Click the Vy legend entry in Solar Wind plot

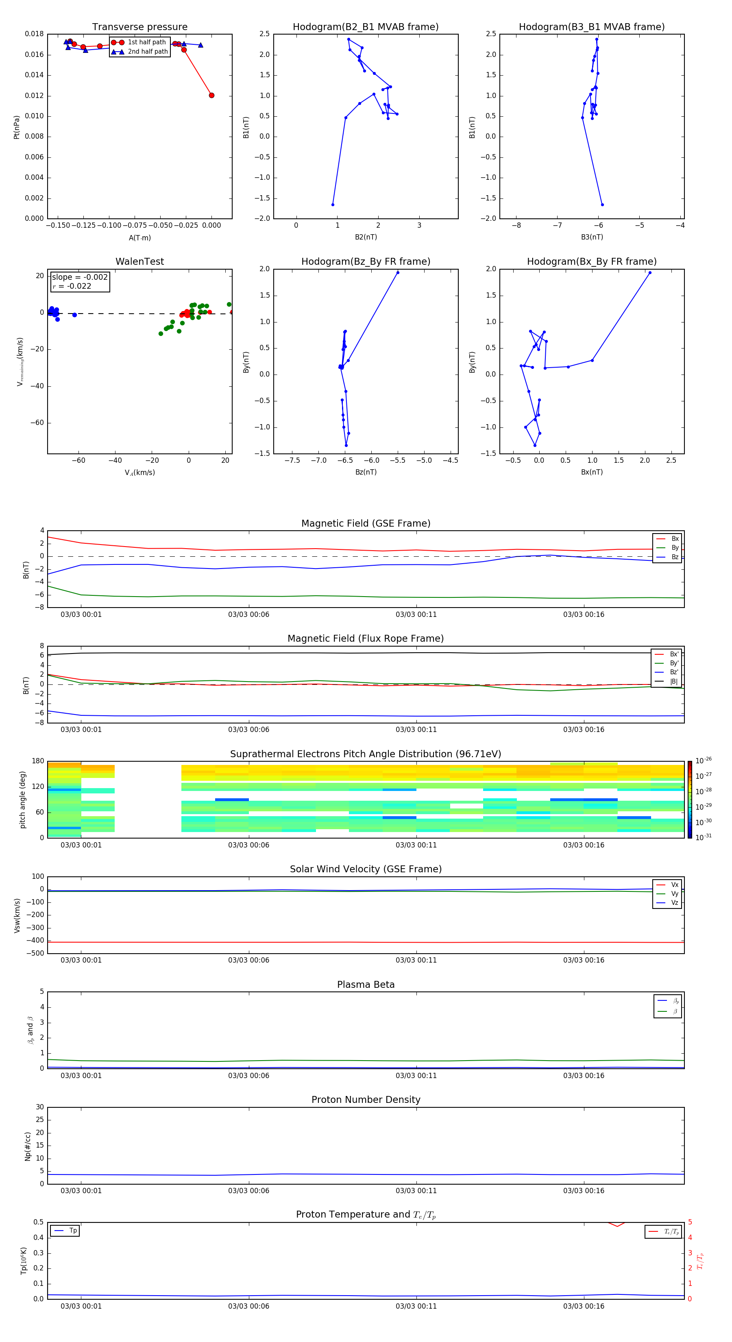(x=667, y=894)
